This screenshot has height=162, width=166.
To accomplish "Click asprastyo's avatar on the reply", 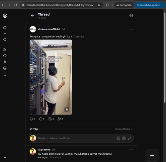I will click(x=33, y=151).
